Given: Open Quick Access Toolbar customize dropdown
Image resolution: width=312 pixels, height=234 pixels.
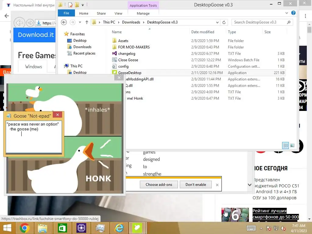Looking at the screenshot, I should point(83,5).
